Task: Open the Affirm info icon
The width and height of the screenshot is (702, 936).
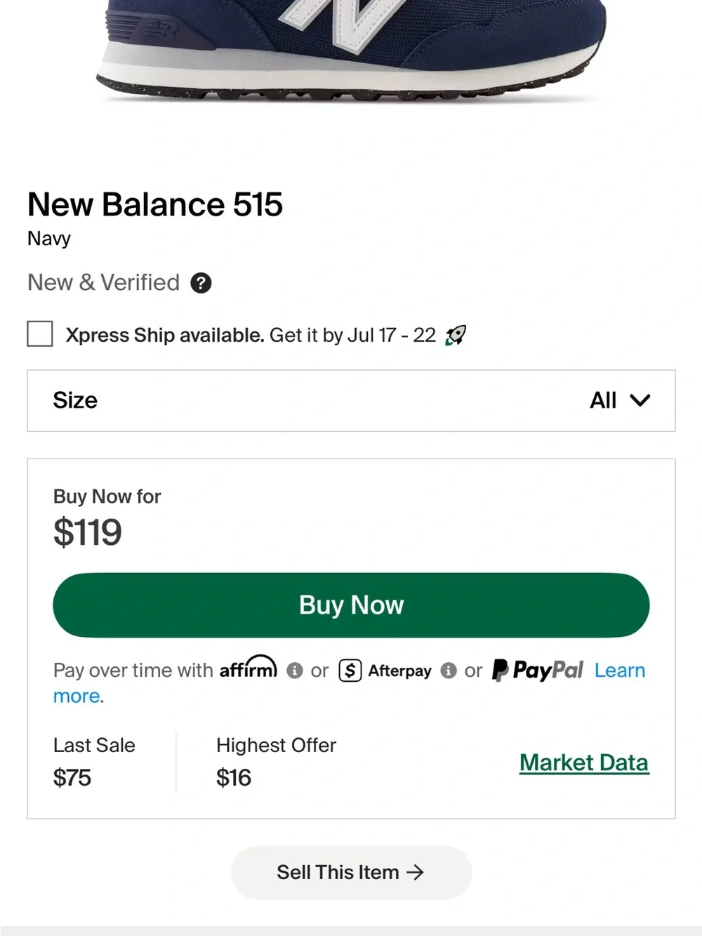Action: coord(295,671)
